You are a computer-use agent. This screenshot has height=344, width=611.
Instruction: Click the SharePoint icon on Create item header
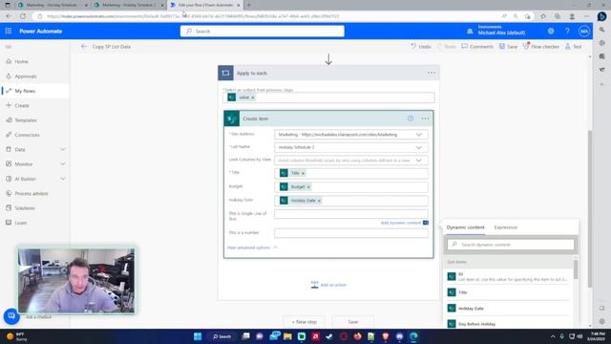tap(232, 118)
